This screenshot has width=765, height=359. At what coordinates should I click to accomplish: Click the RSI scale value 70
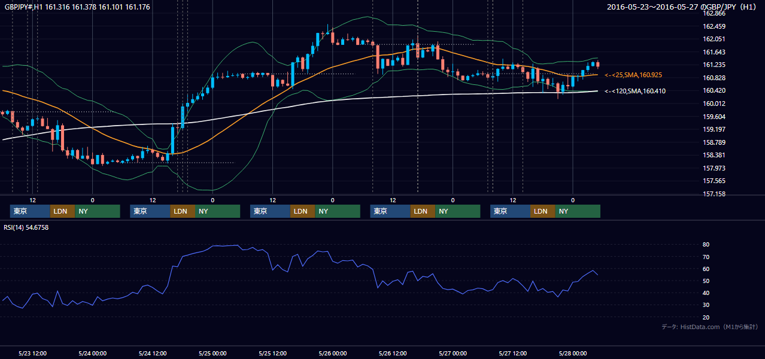(x=706, y=257)
